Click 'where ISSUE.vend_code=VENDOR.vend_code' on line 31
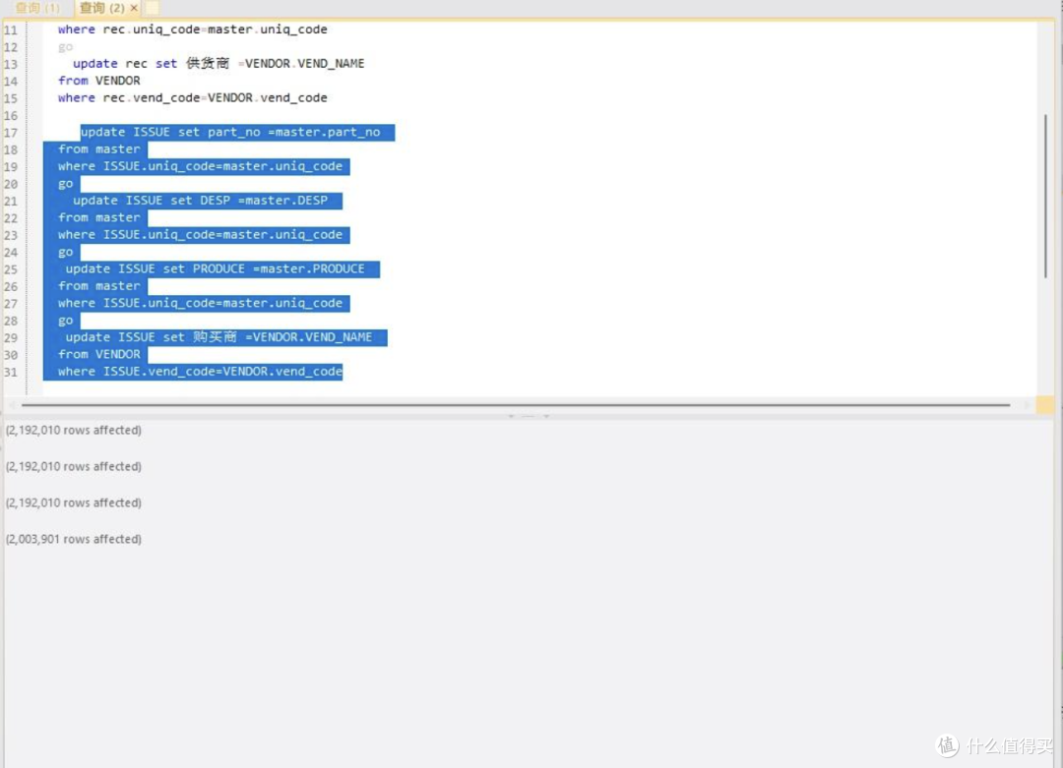1063x768 pixels. pos(200,372)
